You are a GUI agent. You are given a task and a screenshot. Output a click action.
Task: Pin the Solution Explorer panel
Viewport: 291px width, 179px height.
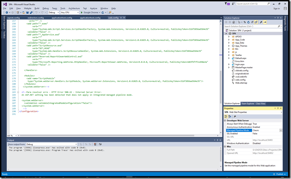pos(278,18)
